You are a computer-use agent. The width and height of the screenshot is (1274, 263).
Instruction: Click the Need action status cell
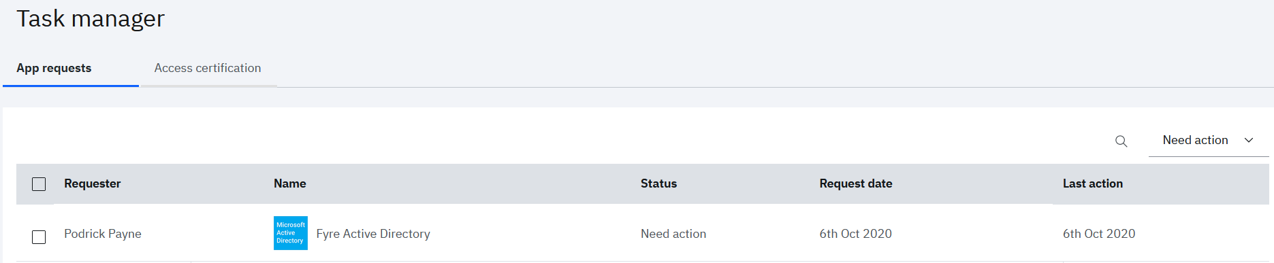673,234
